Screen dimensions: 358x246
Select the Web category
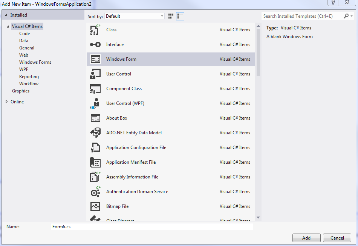(x=24, y=55)
